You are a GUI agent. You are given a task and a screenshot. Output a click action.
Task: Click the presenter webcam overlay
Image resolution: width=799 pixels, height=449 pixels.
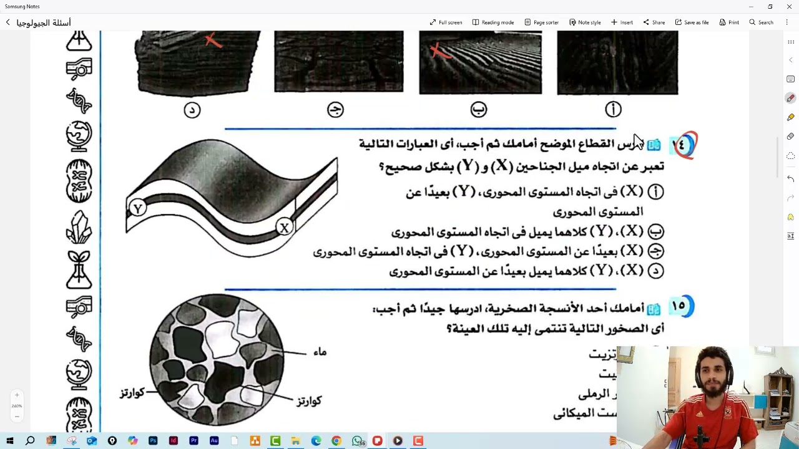pos(708,397)
